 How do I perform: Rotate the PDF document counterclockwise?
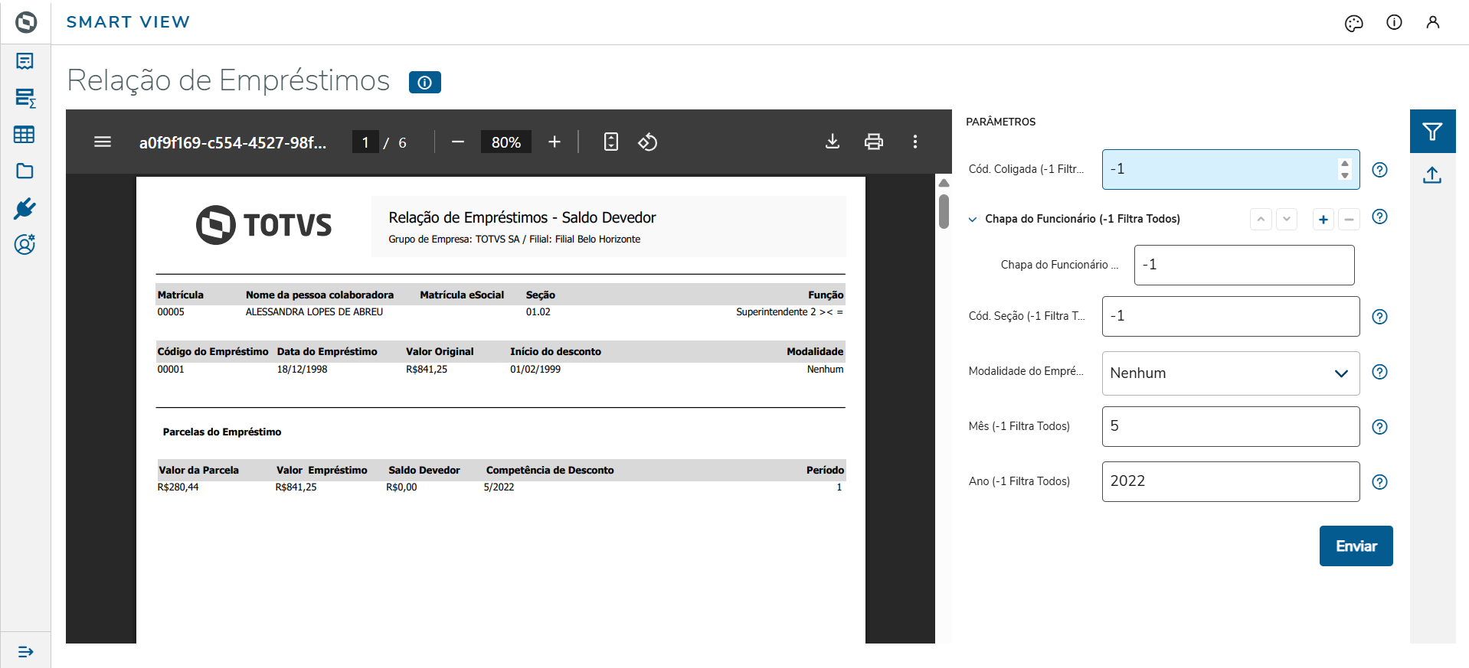pyautogui.click(x=648, y=142)
